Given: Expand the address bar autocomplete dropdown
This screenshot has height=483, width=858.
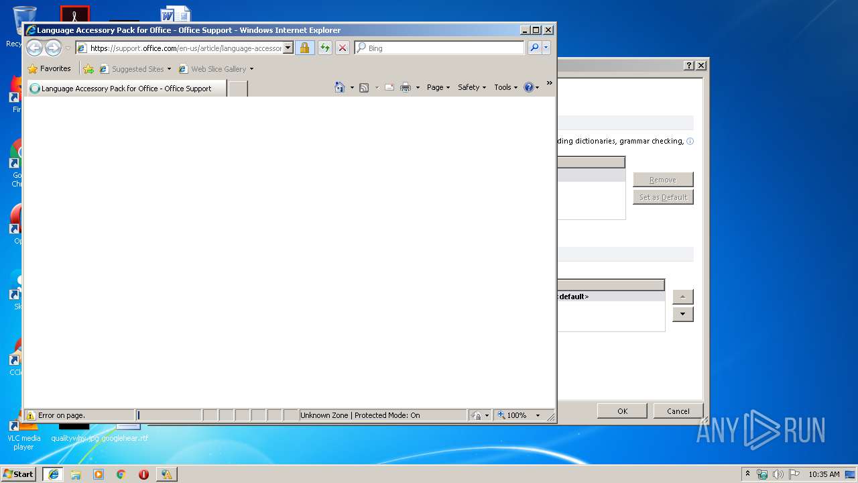Looking at the screenshot, I should 288,48.
